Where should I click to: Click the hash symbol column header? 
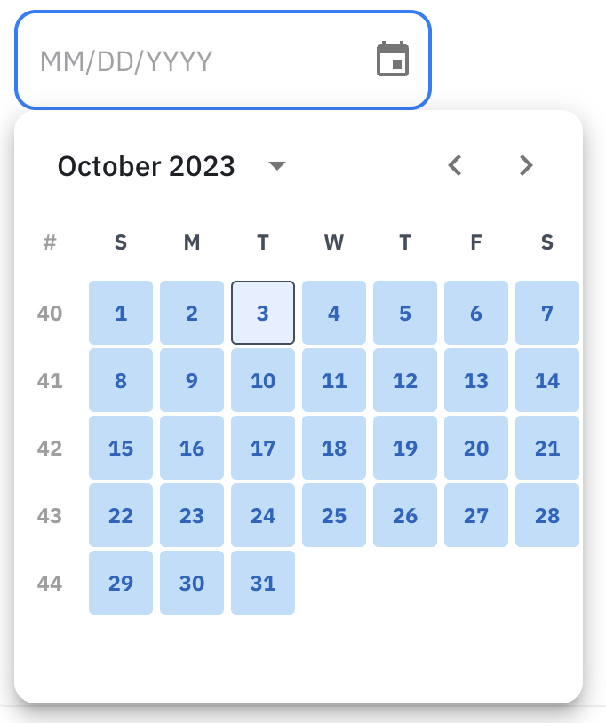tap(50, 242)
